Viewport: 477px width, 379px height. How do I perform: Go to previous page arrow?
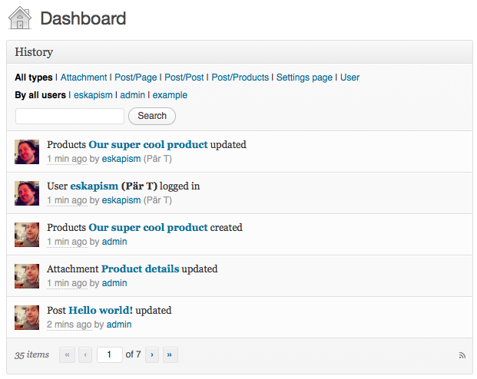pos(85,354)
